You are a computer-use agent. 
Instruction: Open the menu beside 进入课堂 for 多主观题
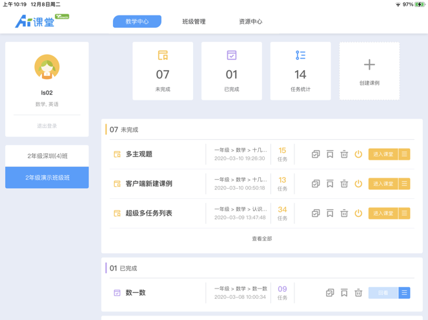(404, 155)
